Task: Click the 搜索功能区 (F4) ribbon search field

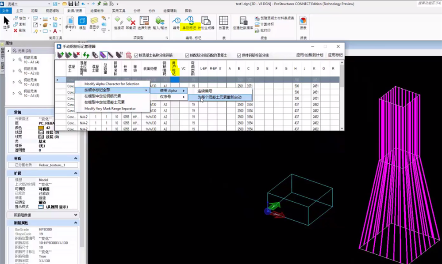Action: click(x=429, y=3)
